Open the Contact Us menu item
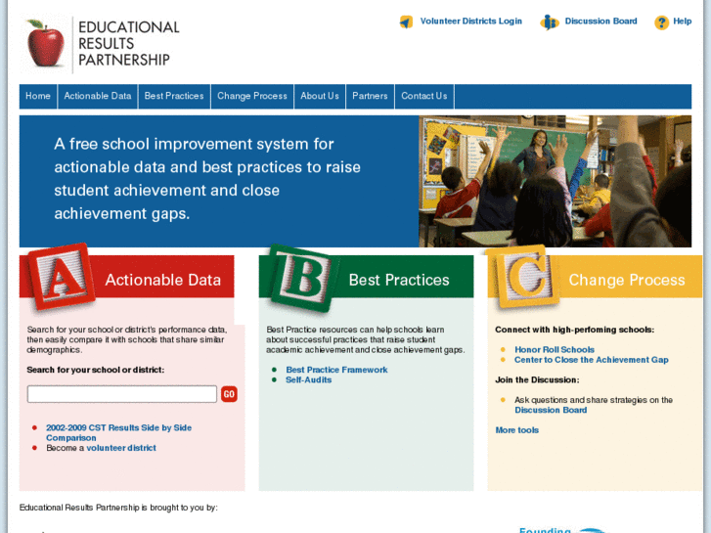The width and height of the screenshot is (711, 533). (x=424, y=96)
